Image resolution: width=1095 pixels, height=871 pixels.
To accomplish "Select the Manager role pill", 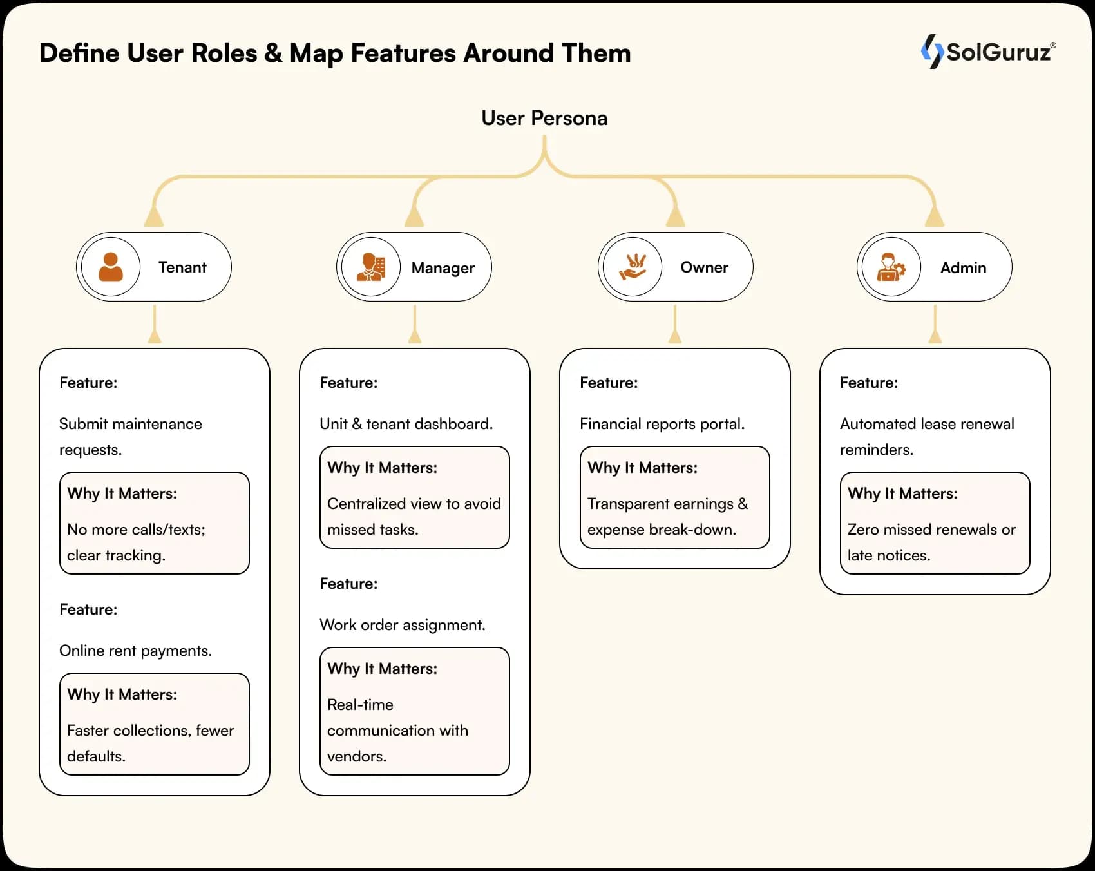I will [414, 267].
